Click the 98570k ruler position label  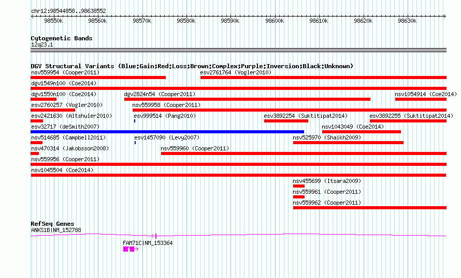[x=142, y=21]
